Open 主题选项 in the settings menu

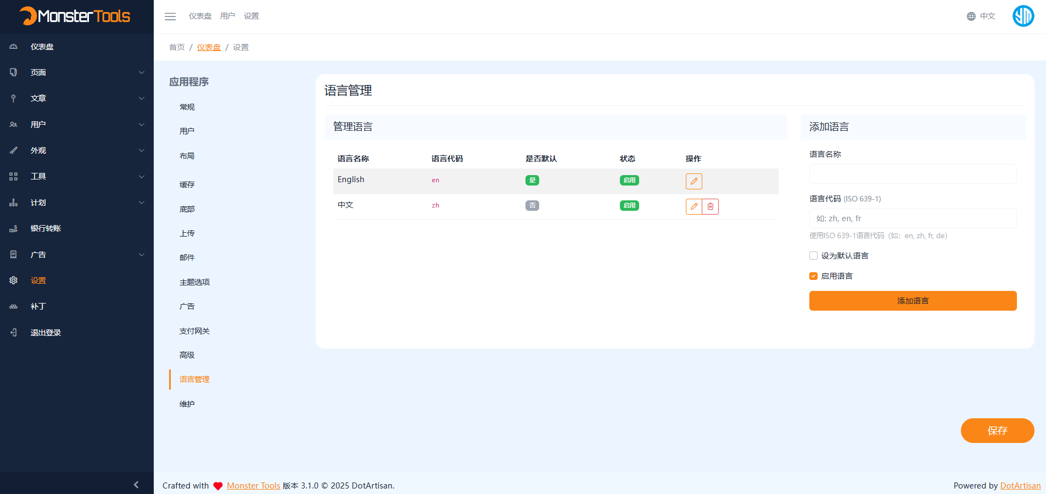(x=195, y=282)
